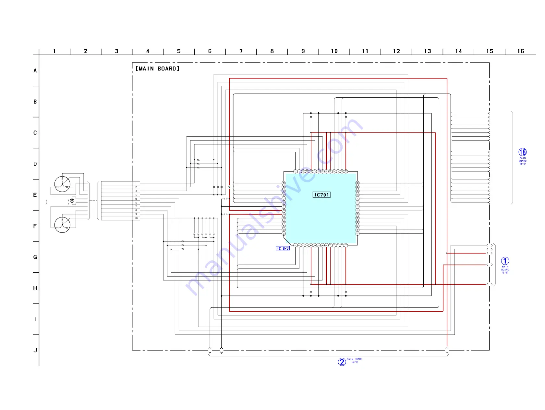The image size is (545, 410).
Task: Click column header 11 on ruler
Action: click(x=365, y=51)
